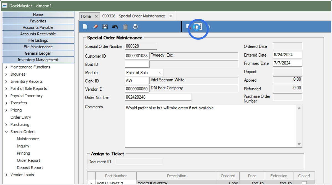Click the Customer ID field 0000001088

137,56
